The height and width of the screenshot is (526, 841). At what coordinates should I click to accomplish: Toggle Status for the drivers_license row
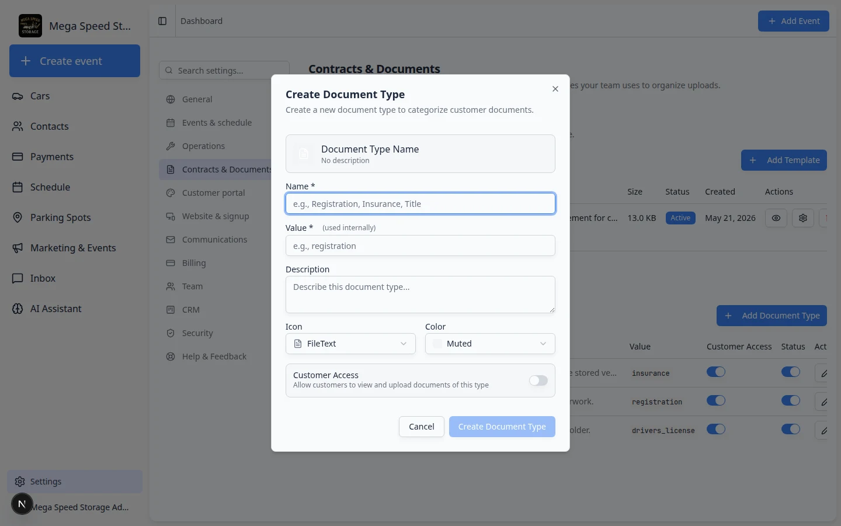pyautogui.click(x=791, y=429)
